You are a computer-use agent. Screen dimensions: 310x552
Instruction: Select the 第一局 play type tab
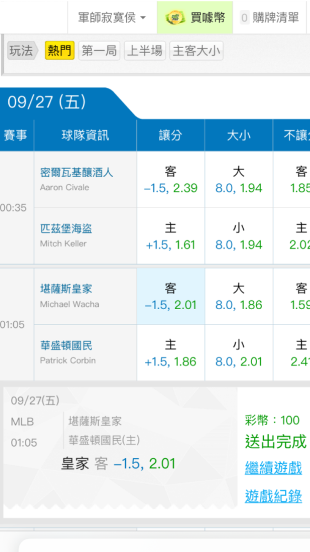(x=99, y=51)
